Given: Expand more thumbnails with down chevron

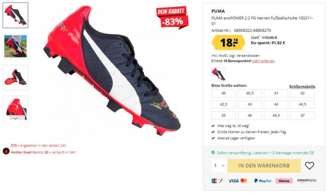Looking at the screenshot, I should 15,118.
